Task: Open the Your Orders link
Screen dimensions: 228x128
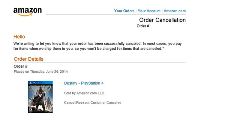Action: click(x=124, y=11)
